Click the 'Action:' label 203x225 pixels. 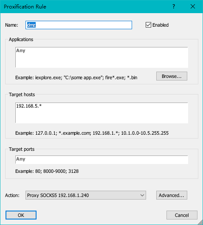coord(12,195)
